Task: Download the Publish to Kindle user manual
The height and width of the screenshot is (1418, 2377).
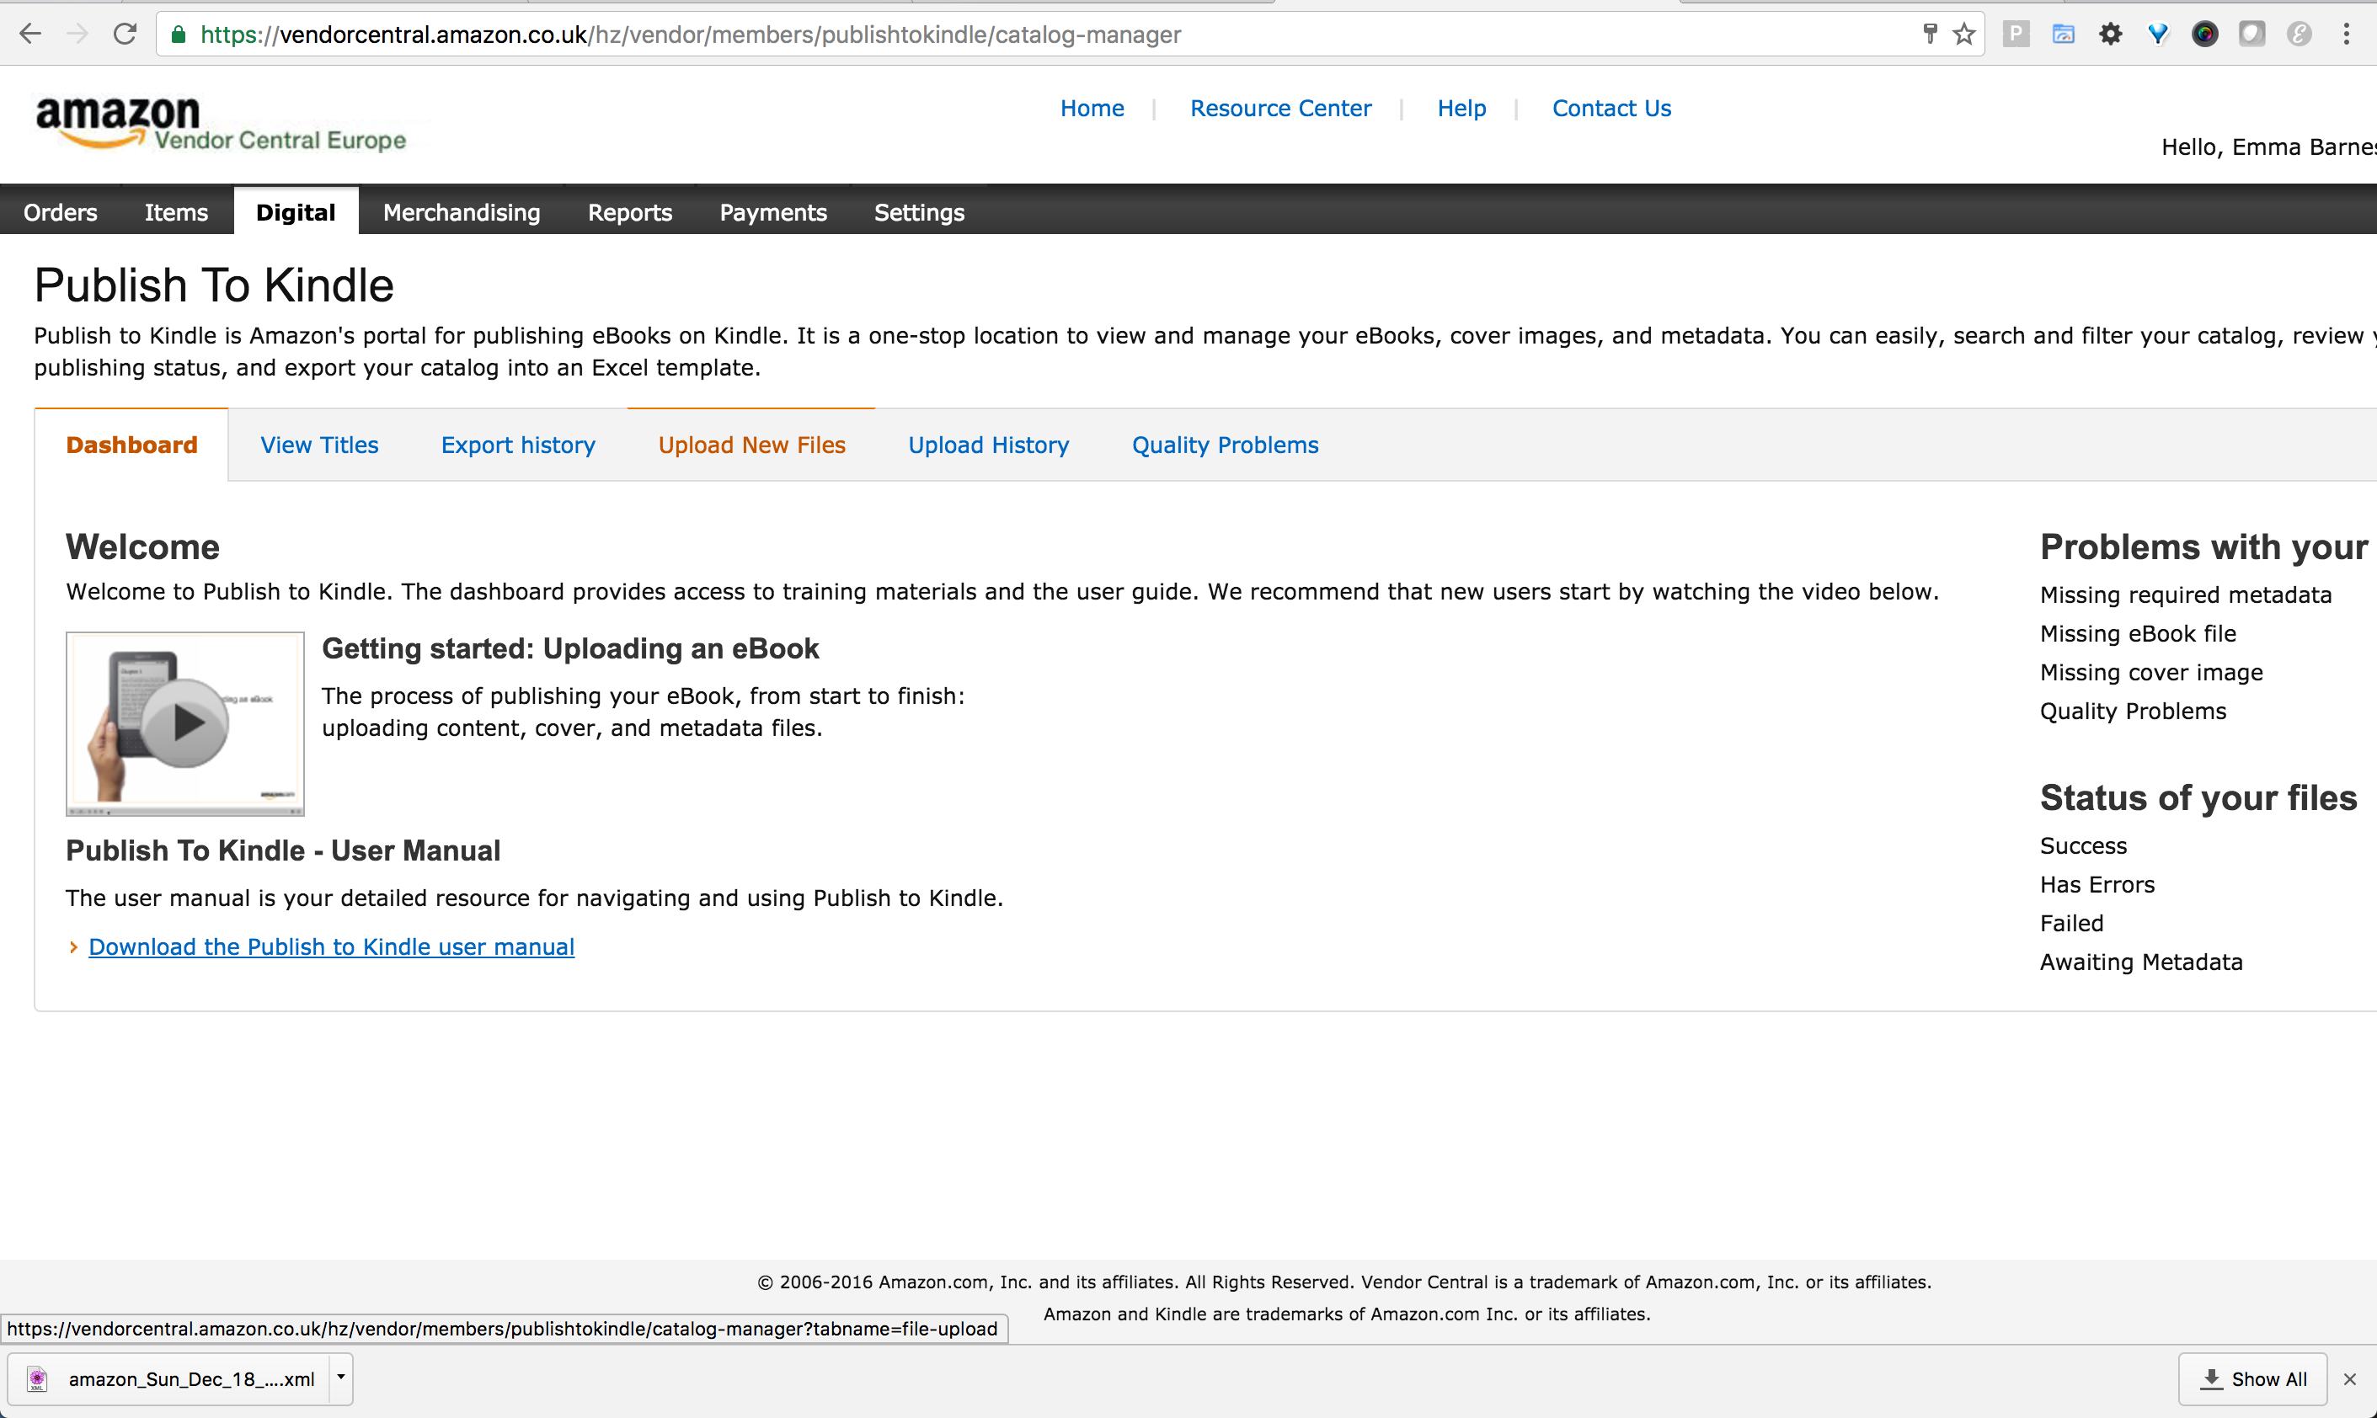Action: 331,947
